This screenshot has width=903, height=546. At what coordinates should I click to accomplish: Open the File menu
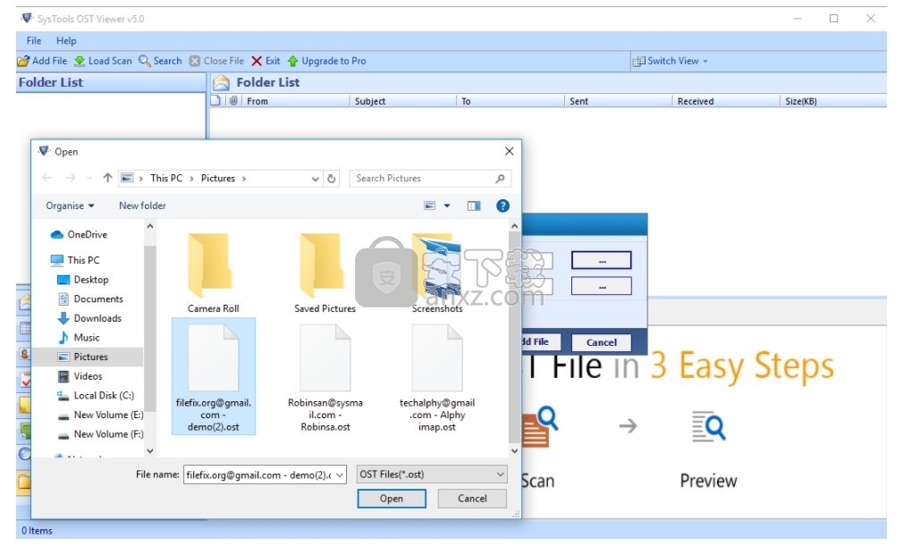tap(34, 41)
